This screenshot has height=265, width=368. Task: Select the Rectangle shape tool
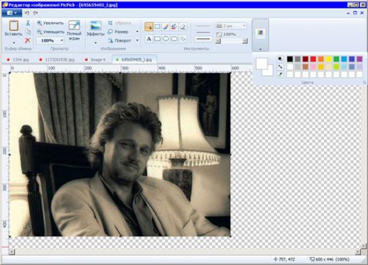coord(158,39)
